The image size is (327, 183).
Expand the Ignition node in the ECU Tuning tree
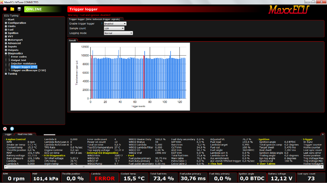tap(6, 33)
